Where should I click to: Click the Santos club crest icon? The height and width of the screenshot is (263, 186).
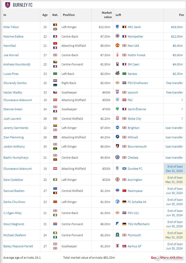pos(117,74)
